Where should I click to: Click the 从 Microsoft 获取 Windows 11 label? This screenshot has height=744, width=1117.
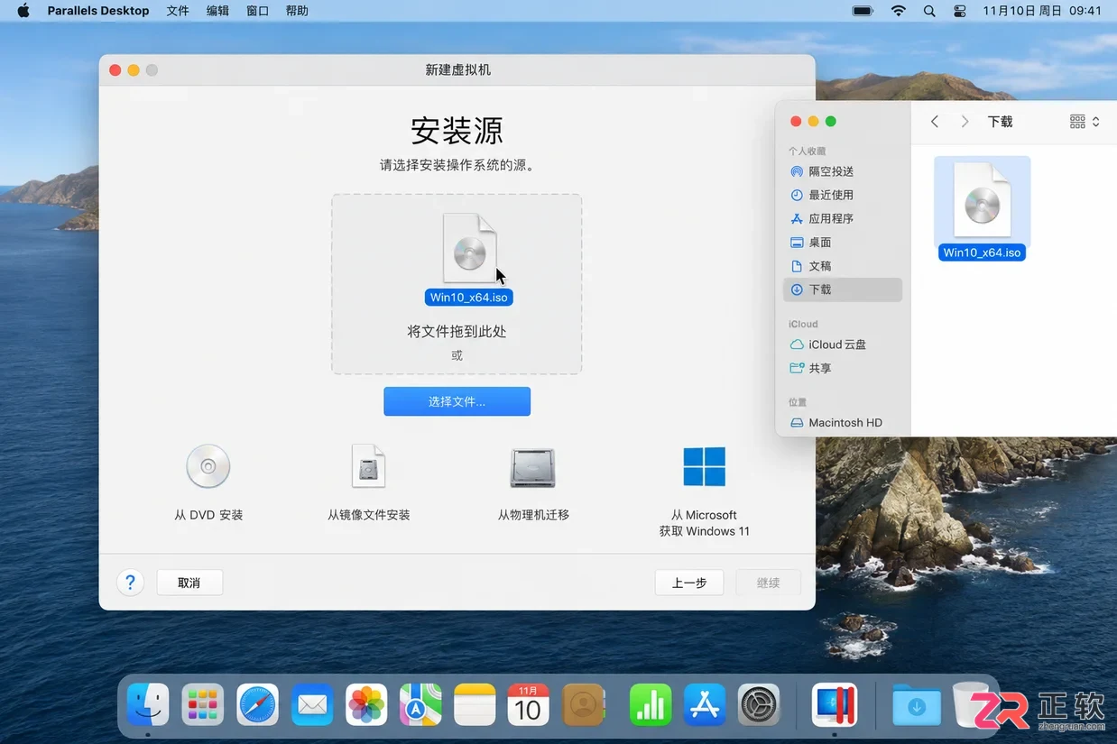(x=705, y=523)
